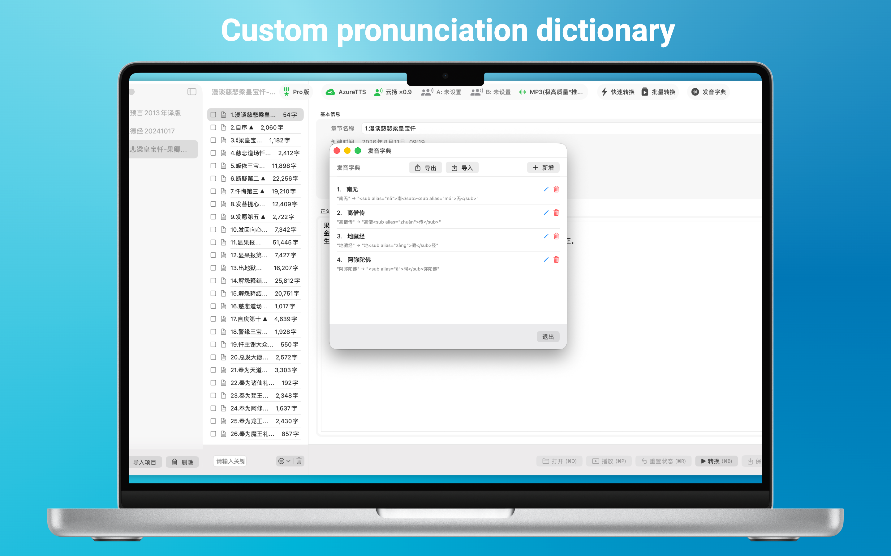891x556 pixels.
Task: Toggle the sidebar panel icon
Action: pyautogui.click(x=192, y=91)
